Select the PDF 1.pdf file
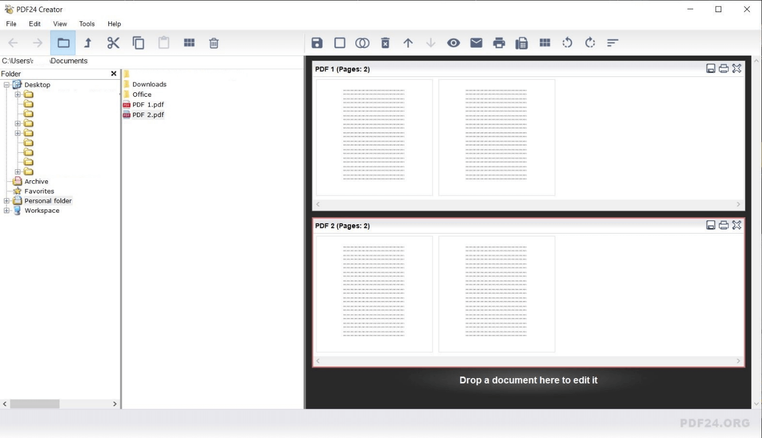Viewport: 762px width, 438px height. [148, 104]
